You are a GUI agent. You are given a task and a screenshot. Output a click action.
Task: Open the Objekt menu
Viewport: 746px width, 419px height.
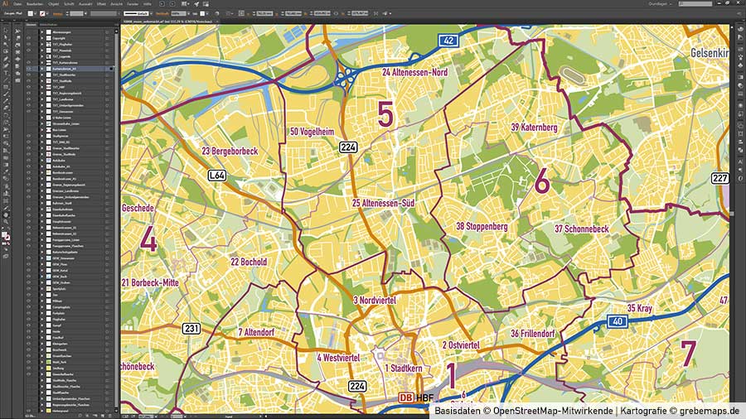point(54,4)
